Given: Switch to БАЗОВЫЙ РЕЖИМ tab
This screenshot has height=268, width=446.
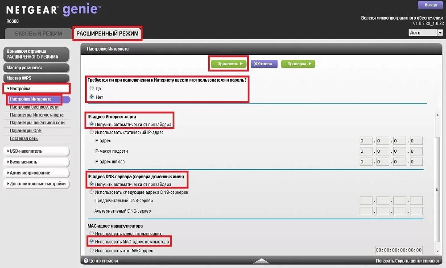Looking at the screenshot, I should pos(38,33).
